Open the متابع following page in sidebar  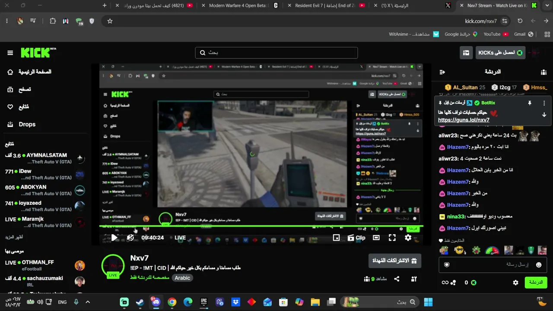pos(18,107)
